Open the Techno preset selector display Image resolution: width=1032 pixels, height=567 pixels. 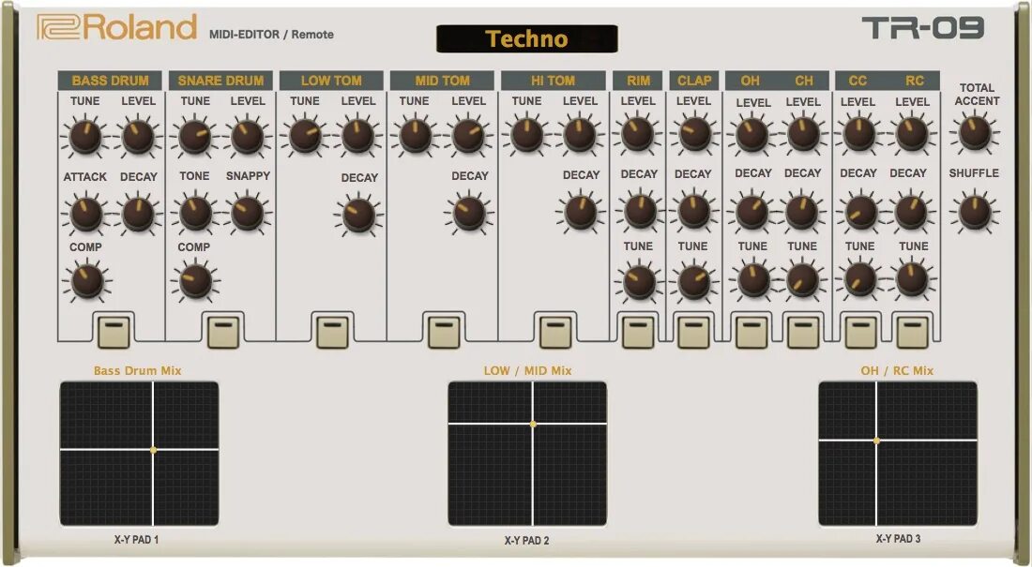point(526,38)
